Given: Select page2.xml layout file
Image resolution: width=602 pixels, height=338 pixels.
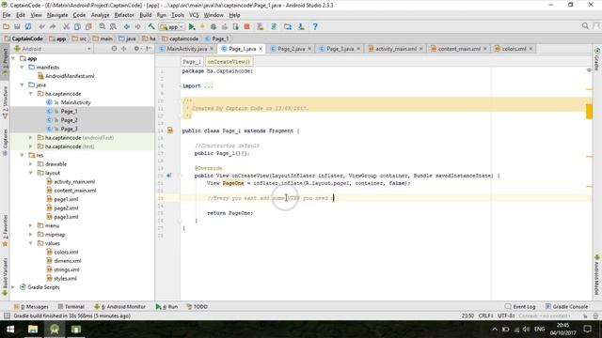Looking at the screenshot, I should coord(66,207).
